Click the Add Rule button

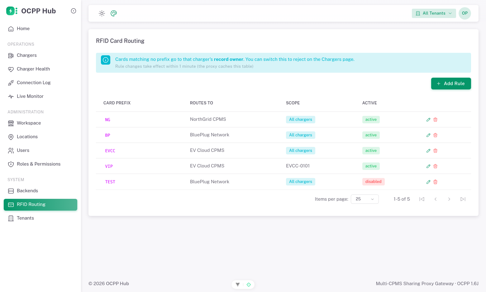point(451,84)
